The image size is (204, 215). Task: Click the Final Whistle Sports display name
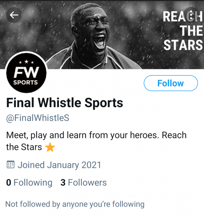point(65,103)
